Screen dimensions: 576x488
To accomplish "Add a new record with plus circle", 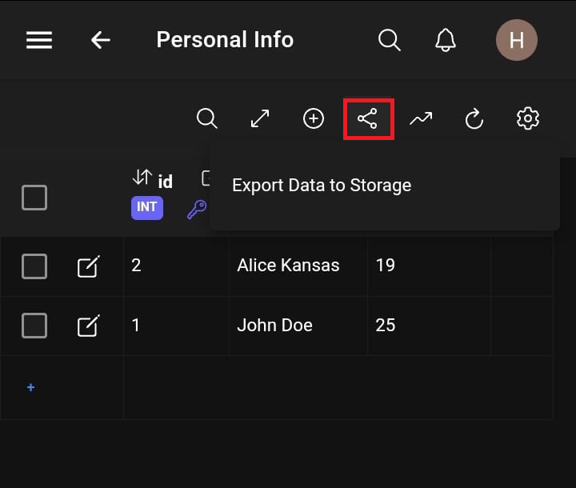I will pyautogui.click(x=314, y=119).
